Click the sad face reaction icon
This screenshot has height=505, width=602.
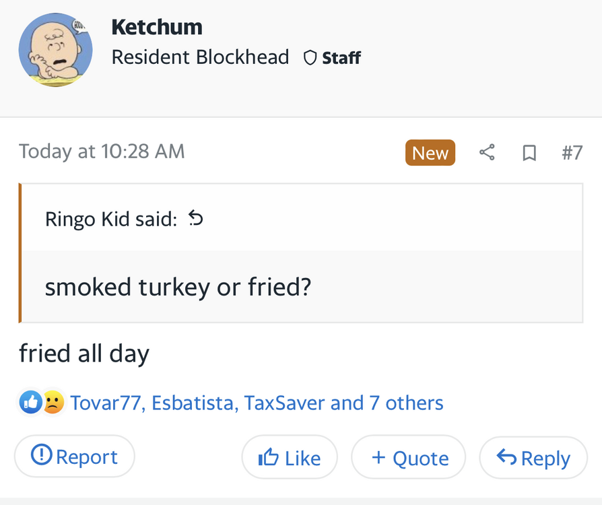(x=53, y=403)
